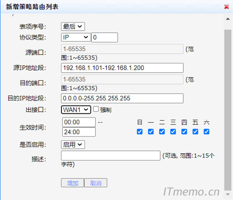
Task: Click the scrollbar down arrow
Action: (228, 194)
